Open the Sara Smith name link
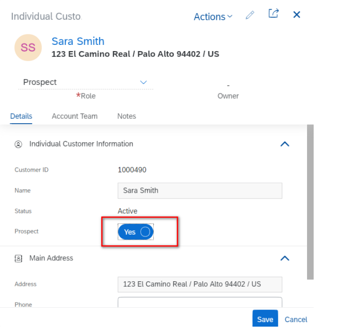 point(78,41)
